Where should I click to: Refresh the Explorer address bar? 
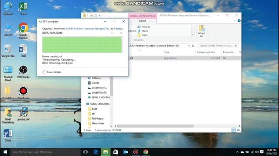(x=193, y=45)
